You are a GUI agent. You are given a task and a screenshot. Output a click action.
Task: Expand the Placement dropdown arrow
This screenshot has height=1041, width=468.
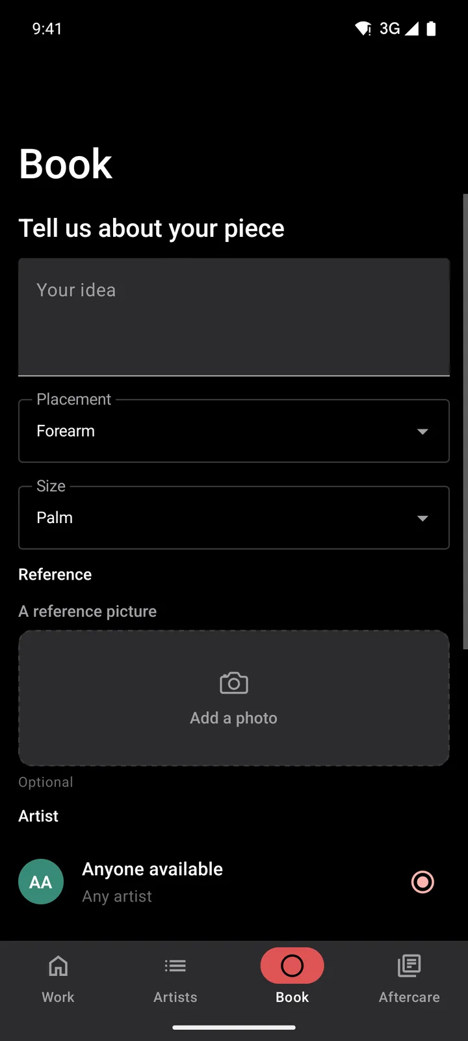pyautogui.click(x=422, y=431)
